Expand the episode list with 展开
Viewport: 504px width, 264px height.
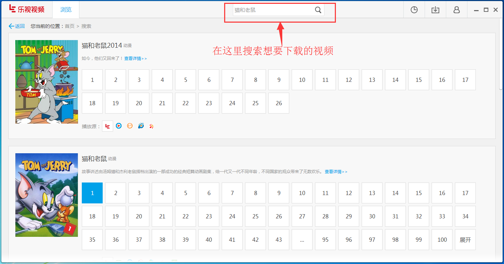pos(465,239)
